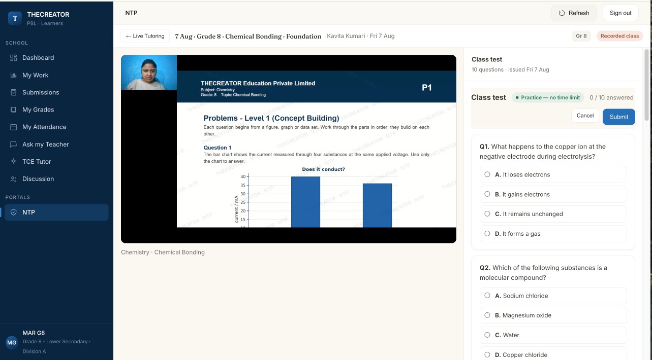Open the Discussion section
The width and height of the screenshot is (652, 360).
click(56, 179)
